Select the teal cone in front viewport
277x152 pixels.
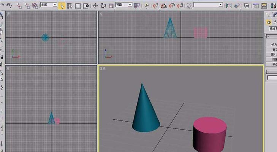click(170, 29)
